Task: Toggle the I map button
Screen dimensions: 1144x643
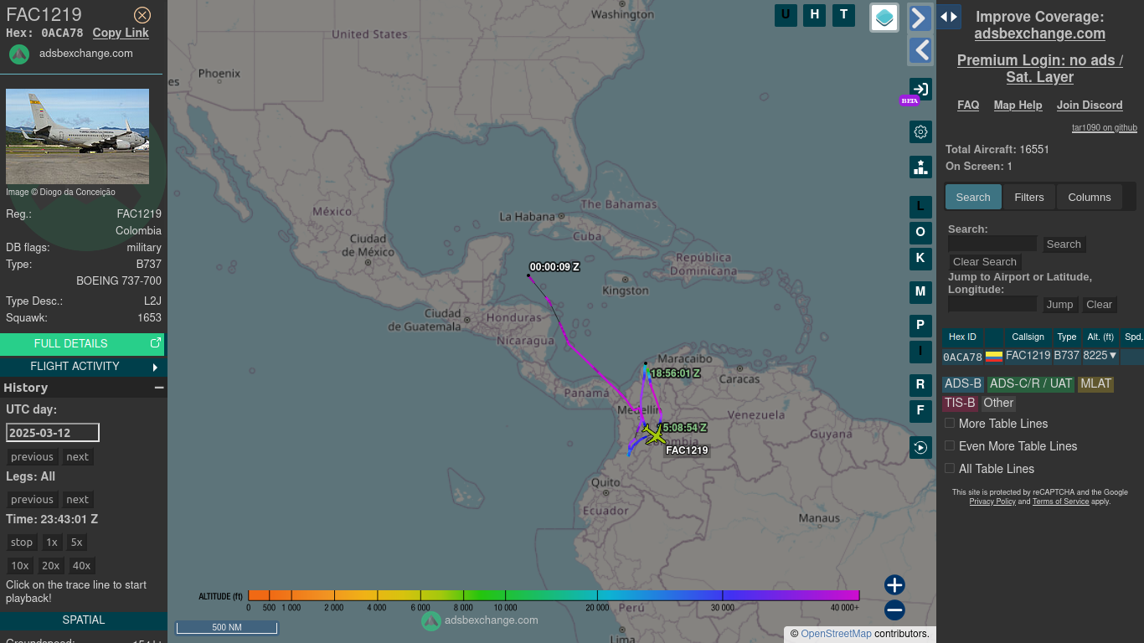Action: pyautogui.click(x=920, y=352)
